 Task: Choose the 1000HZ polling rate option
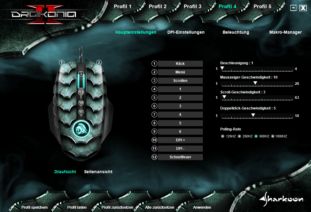(x=272, y=136)
